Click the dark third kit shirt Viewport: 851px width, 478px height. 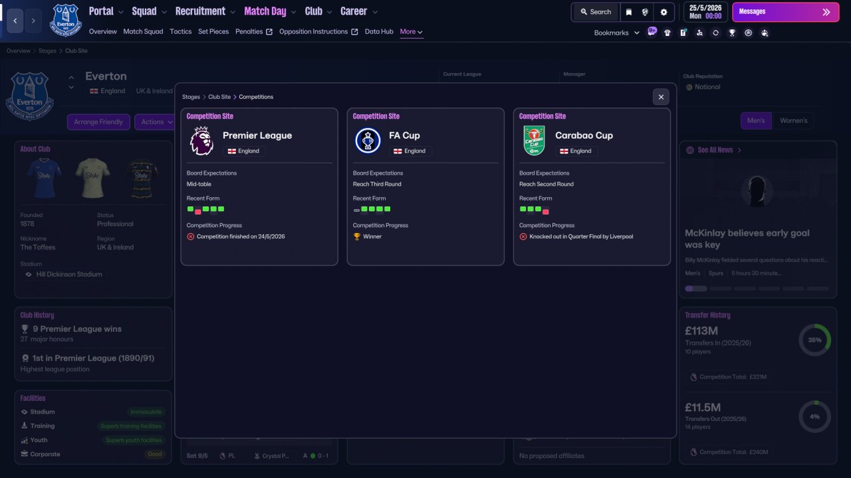click(x=141, y=178)
